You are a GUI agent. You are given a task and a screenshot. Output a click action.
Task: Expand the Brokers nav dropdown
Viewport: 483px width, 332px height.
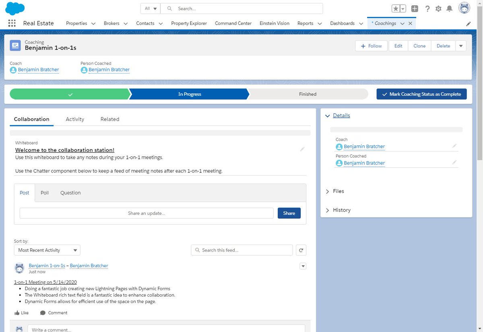[x=126, y=24]
